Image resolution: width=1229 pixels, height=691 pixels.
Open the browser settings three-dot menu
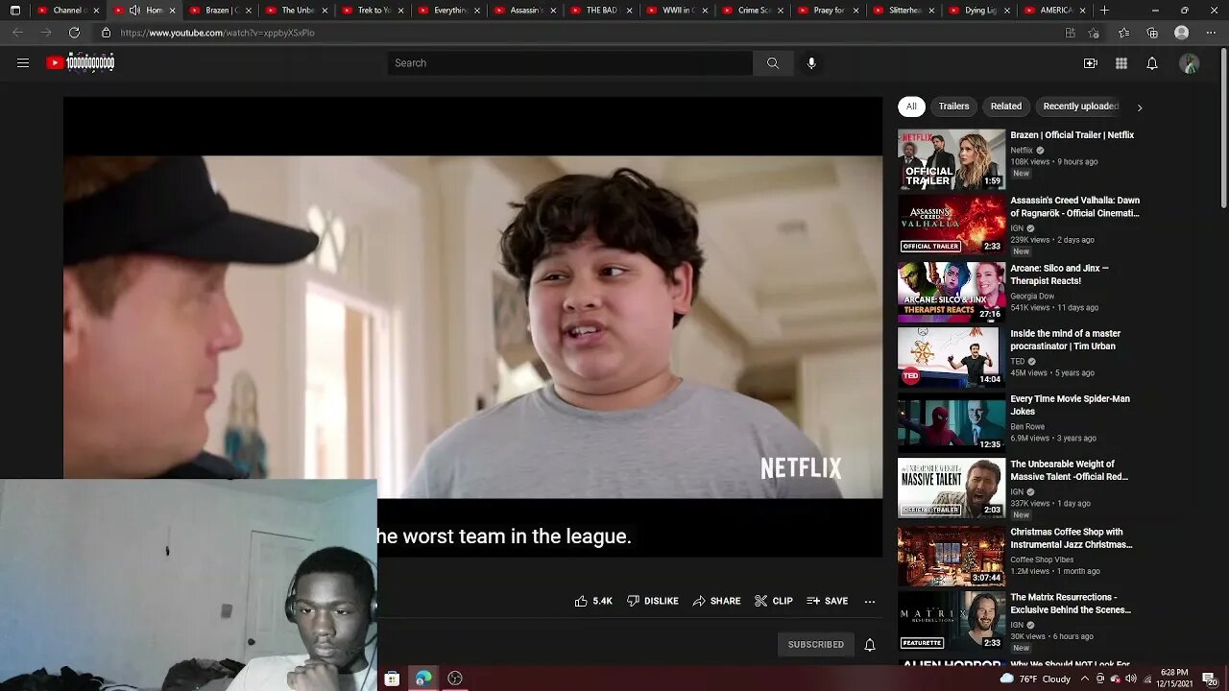click(1210, 33)
